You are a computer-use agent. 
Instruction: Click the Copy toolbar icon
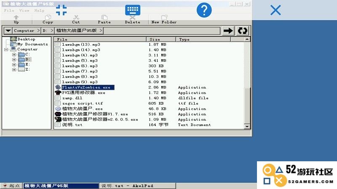pyautogui.click(x=48, y=17)
